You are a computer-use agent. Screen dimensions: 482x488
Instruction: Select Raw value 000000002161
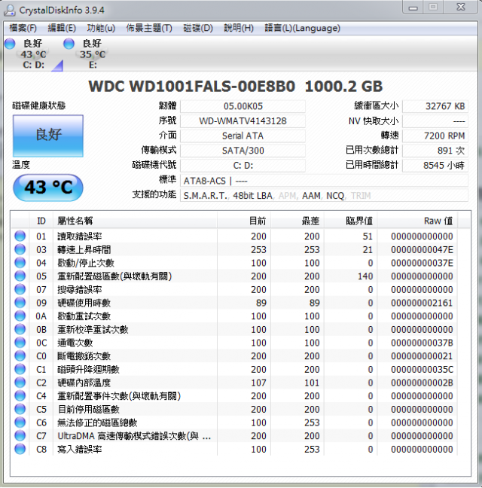coord(422,303)
